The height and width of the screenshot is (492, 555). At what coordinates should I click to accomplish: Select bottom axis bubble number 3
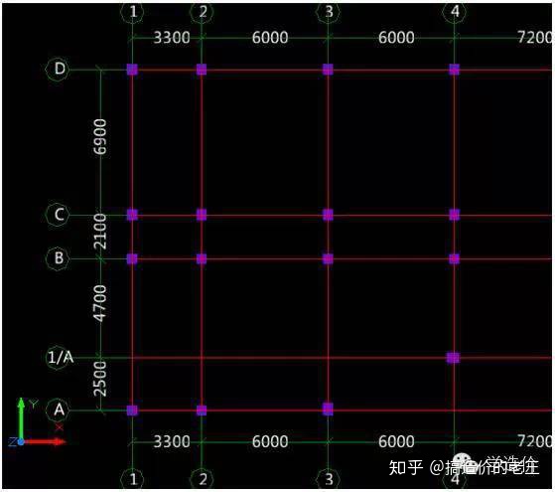[x=329, y=478]
